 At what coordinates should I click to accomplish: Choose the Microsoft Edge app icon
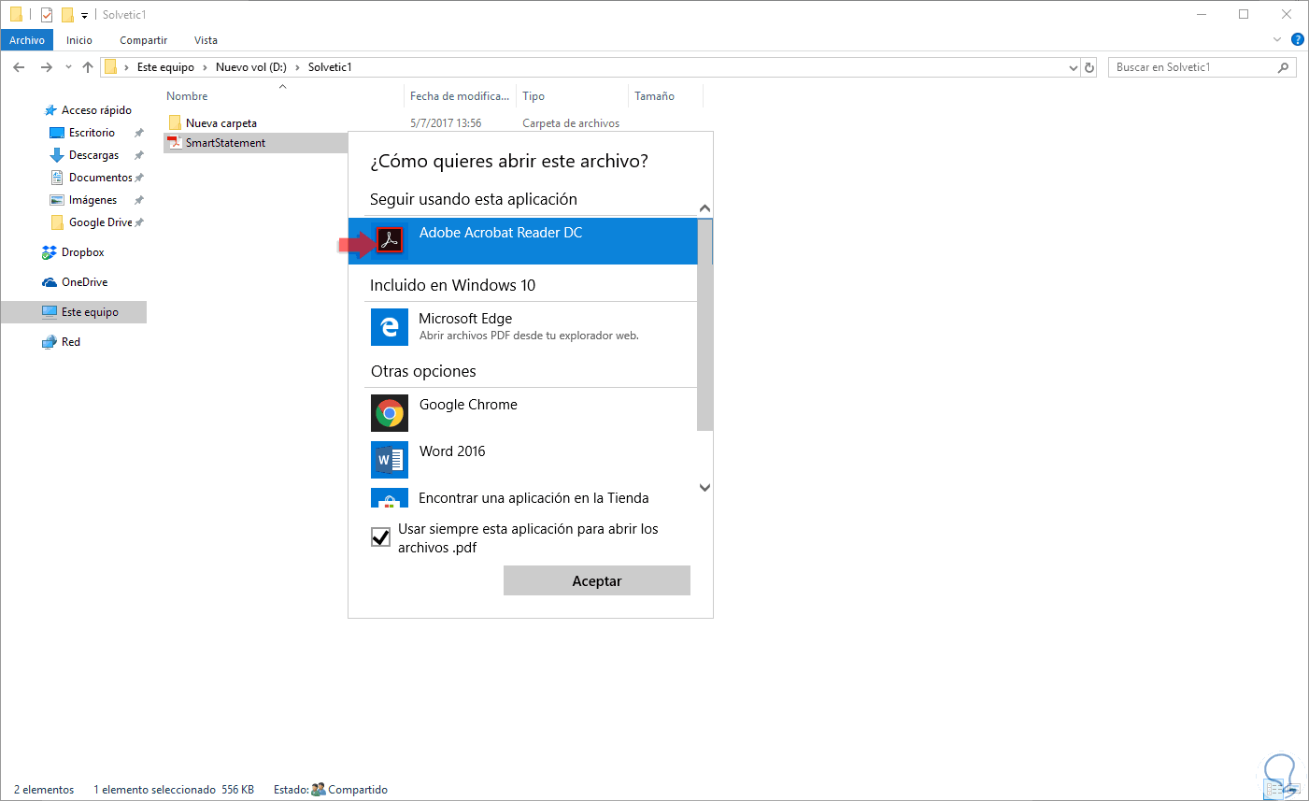pyautogui.click(x=390, y=327)
